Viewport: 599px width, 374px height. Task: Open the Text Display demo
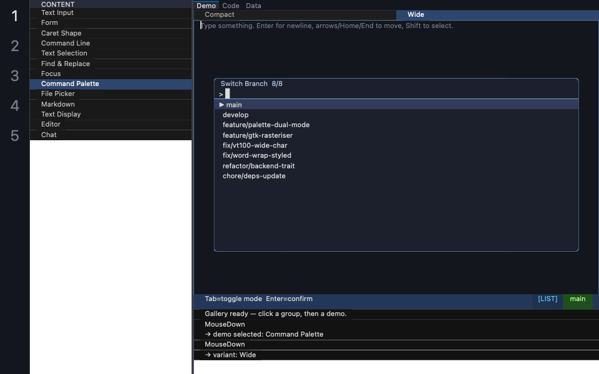click(111, 115)
